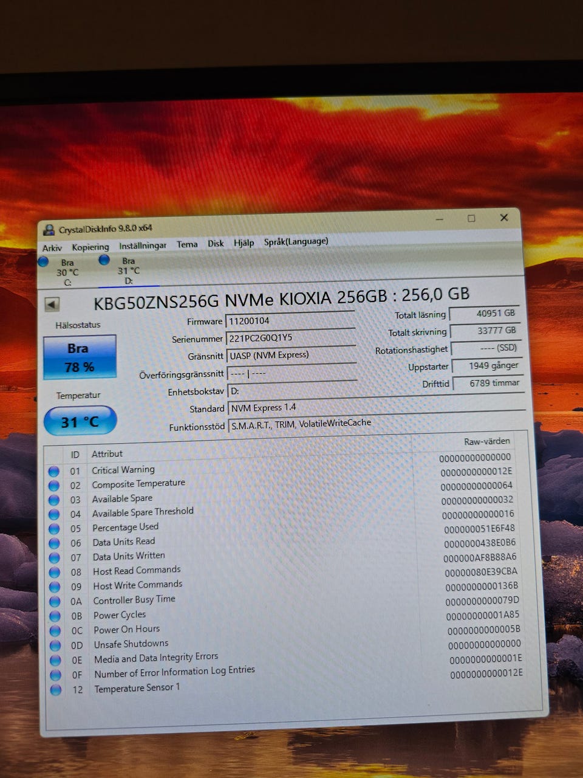The height and width of the screenshot is (778, 583).
Task: Click the Rotationshastighet value ---- (SSD)
Action: tap(486, 348)
